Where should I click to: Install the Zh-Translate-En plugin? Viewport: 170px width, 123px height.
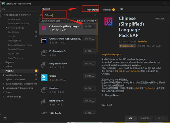[x=89, y=51]
